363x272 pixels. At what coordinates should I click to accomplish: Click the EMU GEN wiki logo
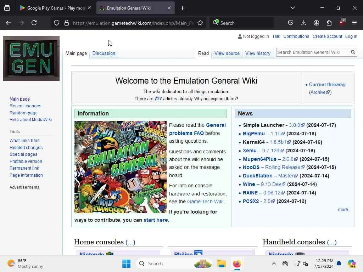(31, 58)
